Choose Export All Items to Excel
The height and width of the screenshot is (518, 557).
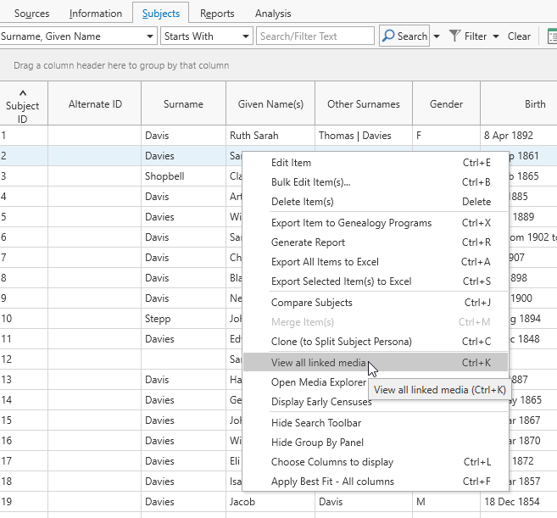(325, 262)
